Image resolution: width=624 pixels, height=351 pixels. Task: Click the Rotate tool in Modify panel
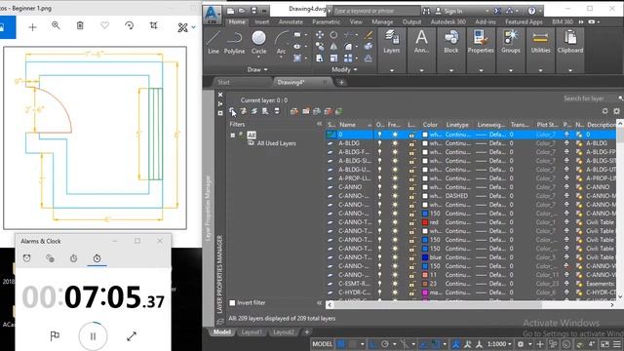coord(333,35)
